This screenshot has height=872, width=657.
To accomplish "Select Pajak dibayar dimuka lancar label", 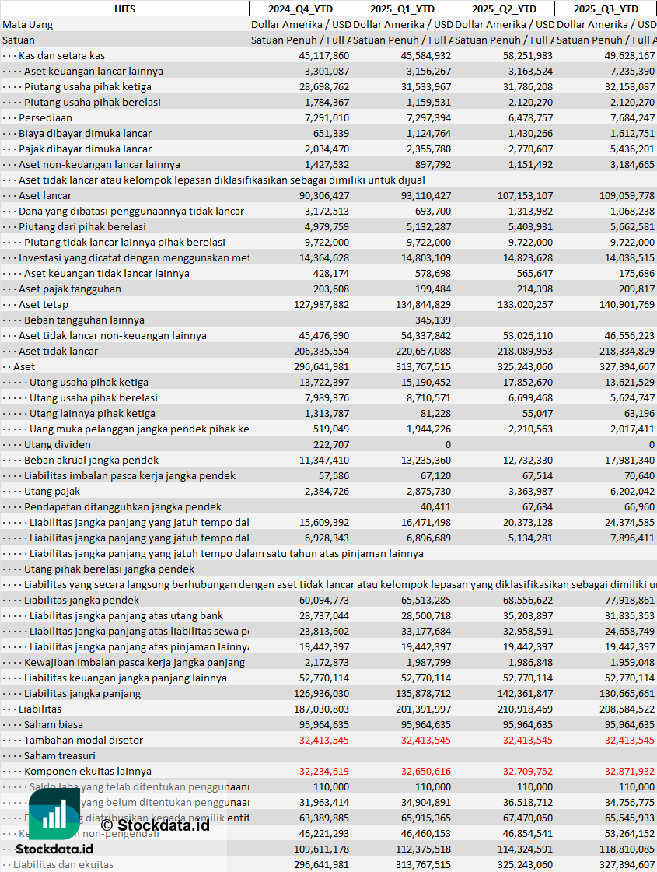I will 85,149.
